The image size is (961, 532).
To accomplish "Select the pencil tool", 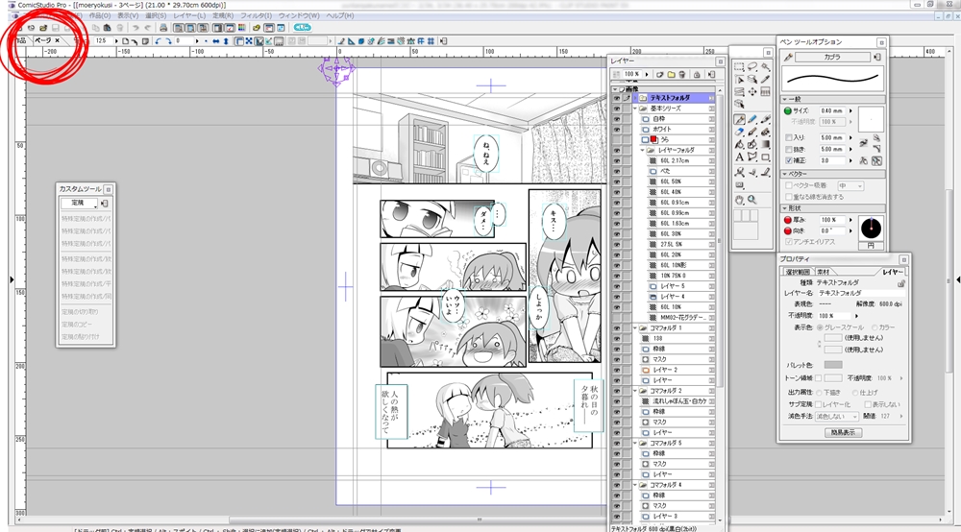I will pos(752,120).
